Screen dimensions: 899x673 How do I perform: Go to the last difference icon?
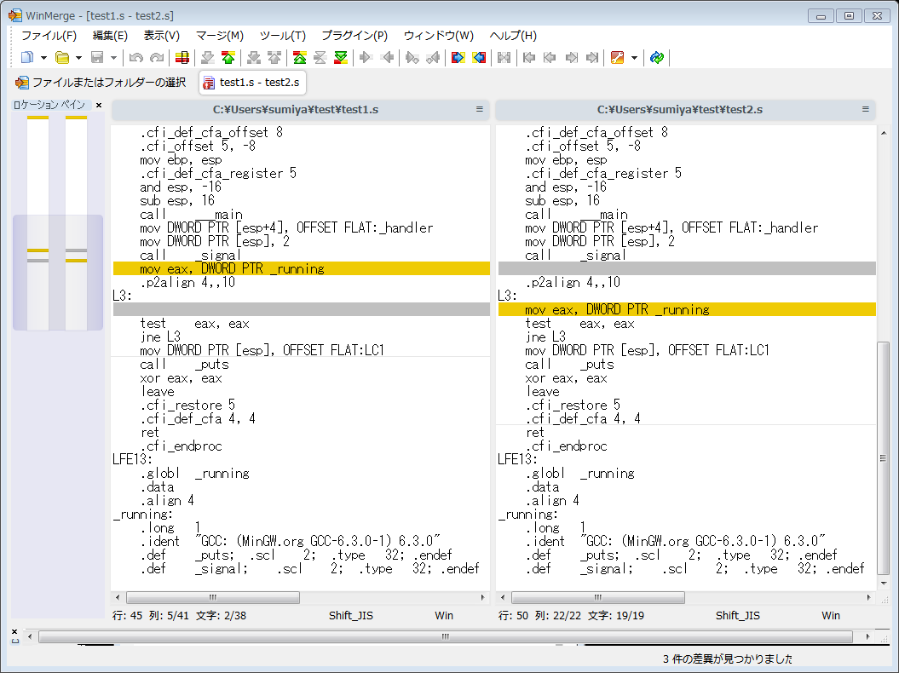pyautogui.click(x=341, y=57)
